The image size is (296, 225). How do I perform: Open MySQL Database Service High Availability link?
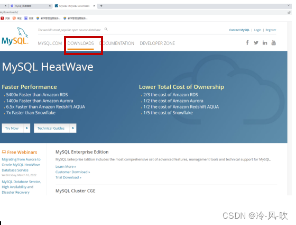click(x=21, y=187)
